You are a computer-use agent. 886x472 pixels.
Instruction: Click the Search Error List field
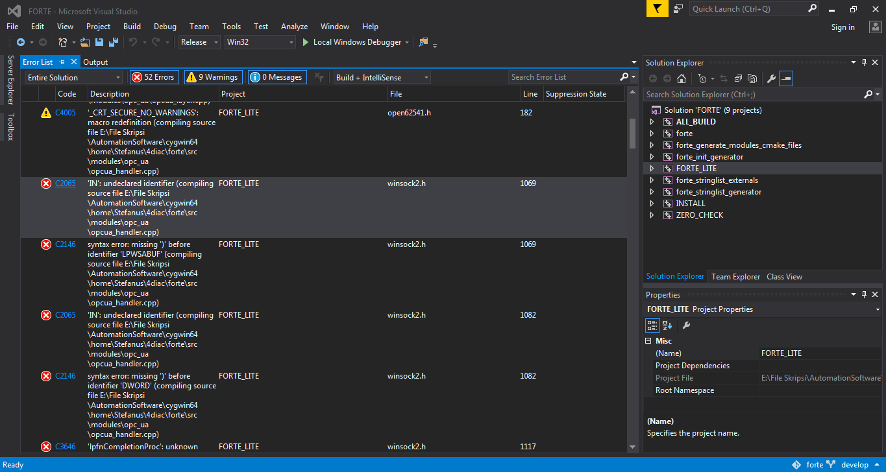click(563, 77)
